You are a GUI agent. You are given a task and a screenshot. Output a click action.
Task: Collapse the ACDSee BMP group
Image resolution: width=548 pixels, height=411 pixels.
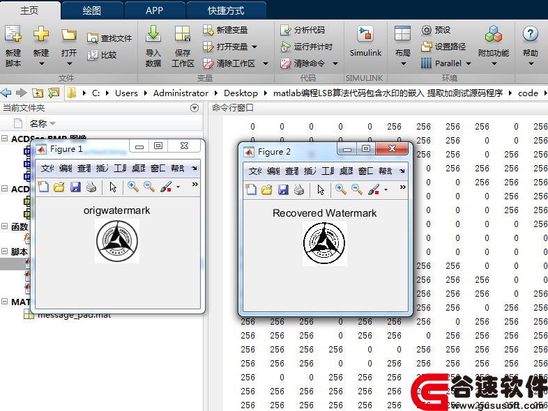pos(5,139)
